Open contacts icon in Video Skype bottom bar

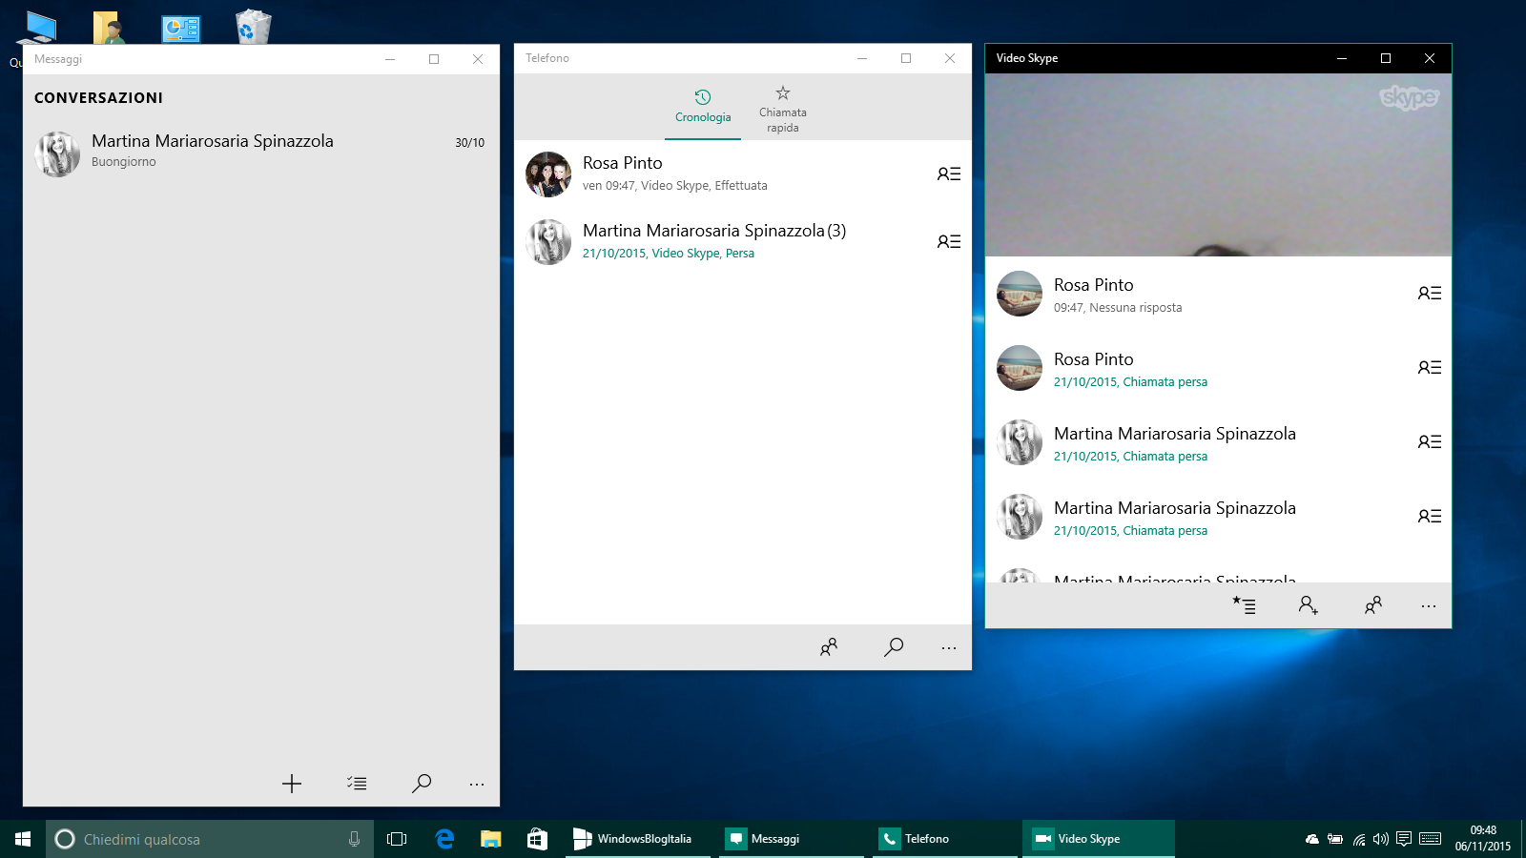click(x=1373, y=605)
